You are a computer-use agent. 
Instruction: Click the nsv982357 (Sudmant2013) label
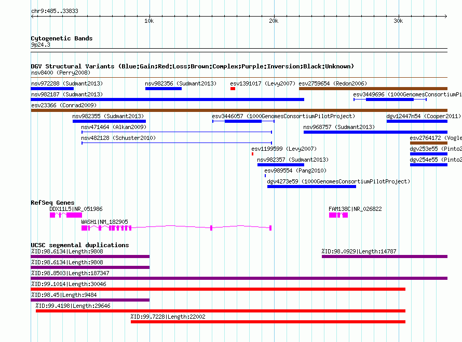(293, 160)
